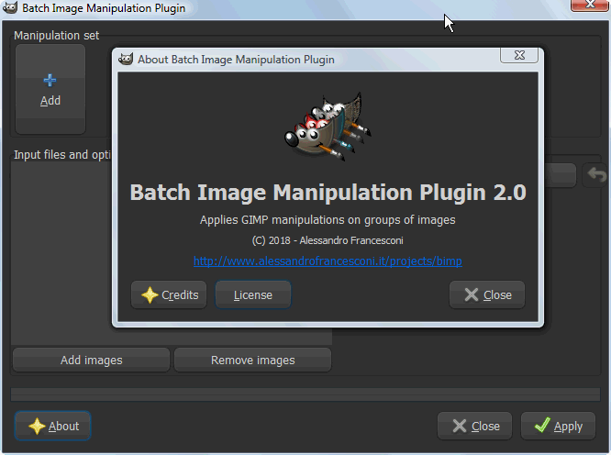Click the progress bar in main window
611x455 pixels.
tap(305, 394)
